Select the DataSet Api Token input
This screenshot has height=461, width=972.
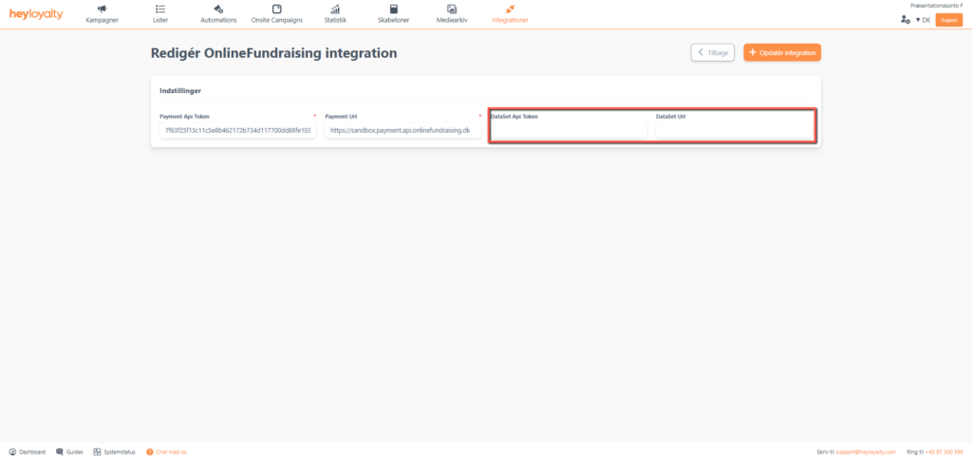568,131
